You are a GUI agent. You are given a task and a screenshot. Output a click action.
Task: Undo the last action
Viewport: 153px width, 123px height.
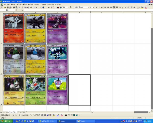coord(34,7)
